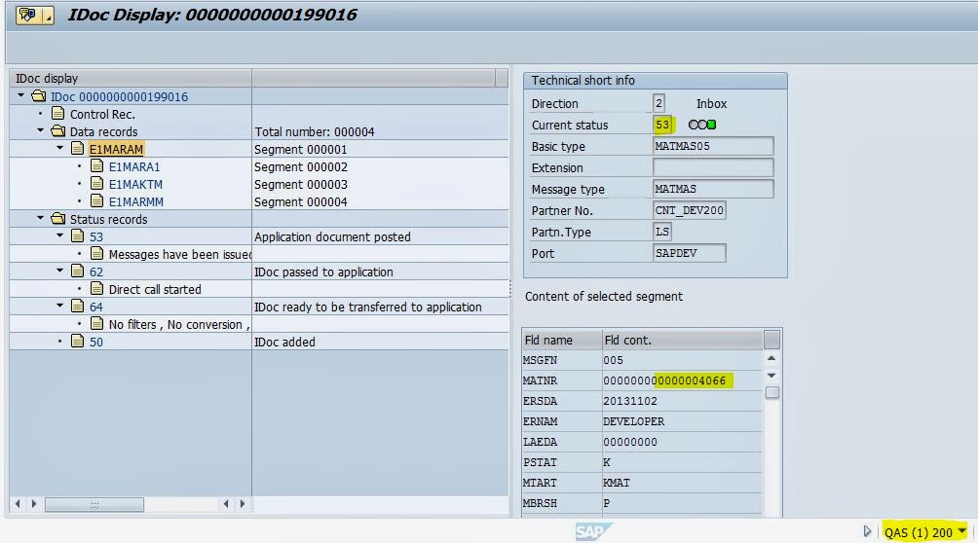The width and height of the screenshot is (978, 543).
Task: Collapse the status record 53 node
Action: click(60, 236)
